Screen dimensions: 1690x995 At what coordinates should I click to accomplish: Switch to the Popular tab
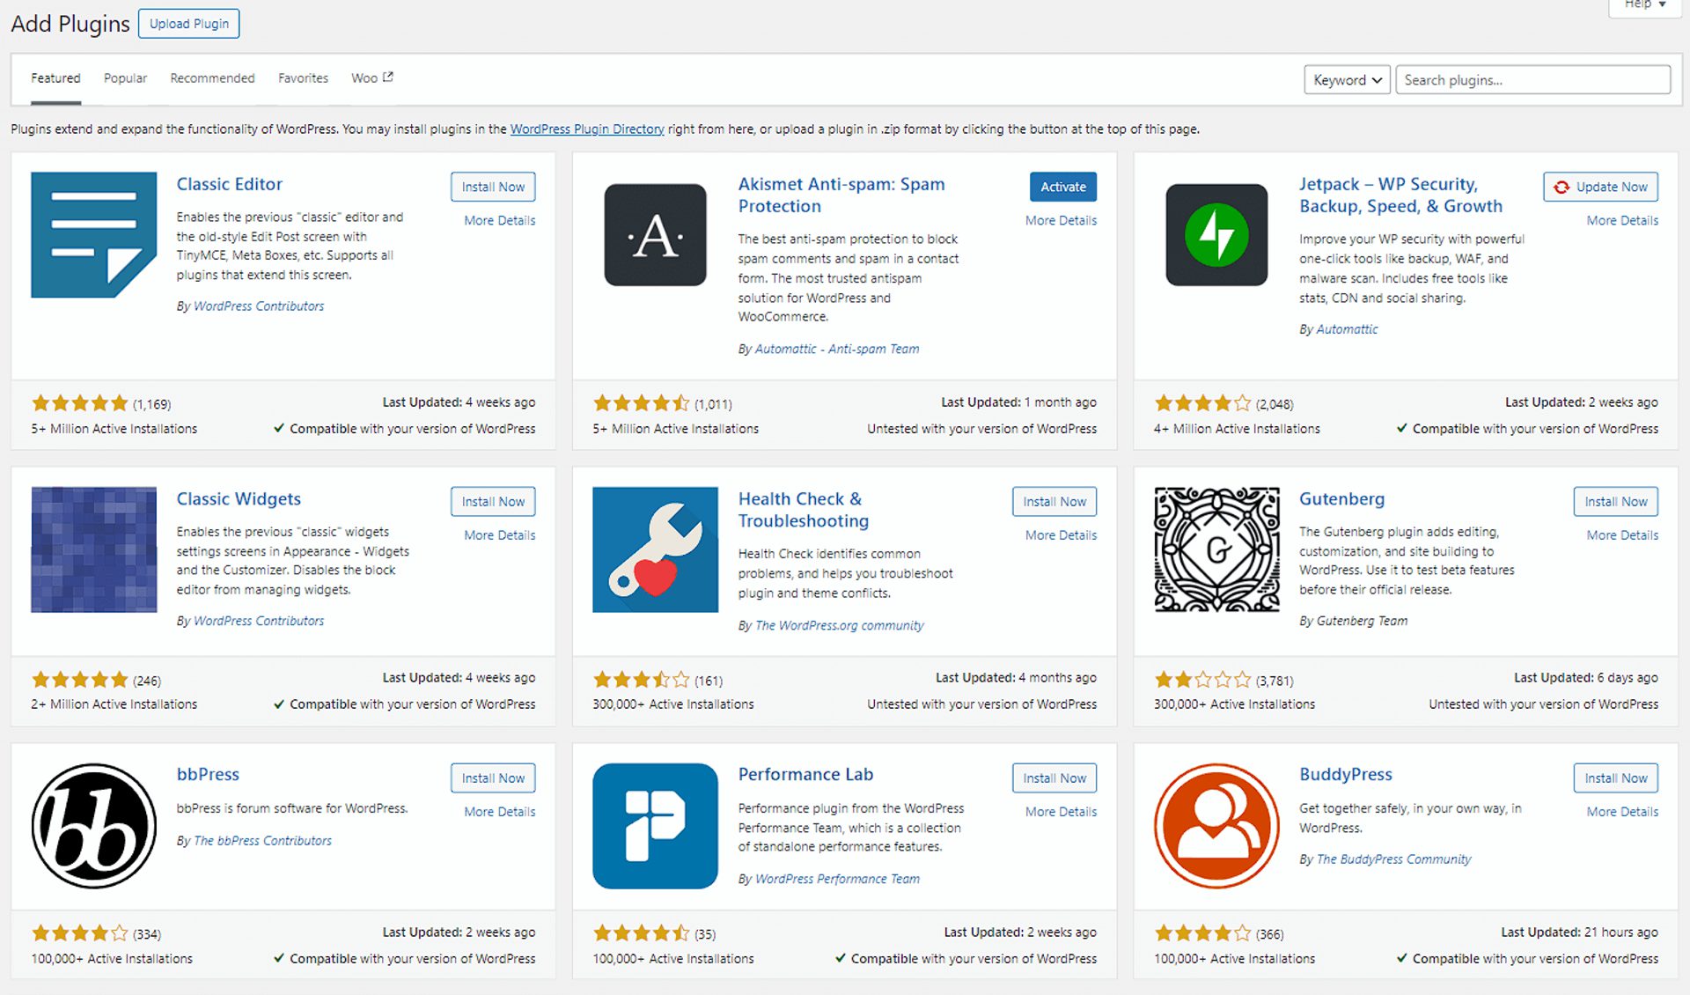(x=125, y=78)
